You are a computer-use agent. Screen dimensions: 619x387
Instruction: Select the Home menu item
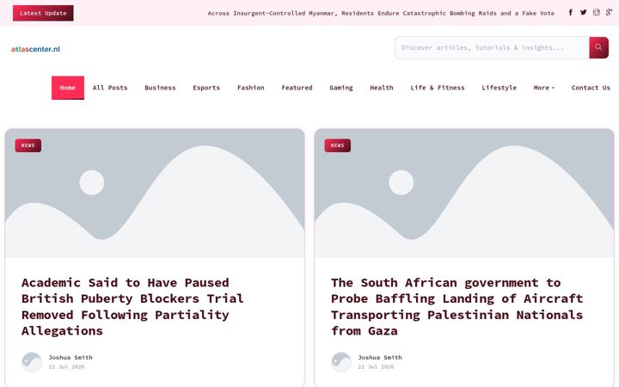[68, 88]
